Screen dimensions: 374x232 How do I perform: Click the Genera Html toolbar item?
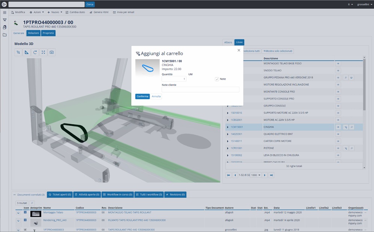(99, 12)
